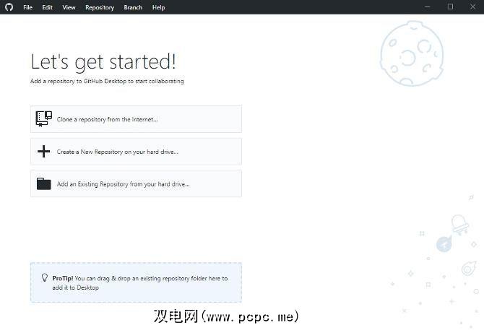Open the Branch menu

tap(133, 7)
